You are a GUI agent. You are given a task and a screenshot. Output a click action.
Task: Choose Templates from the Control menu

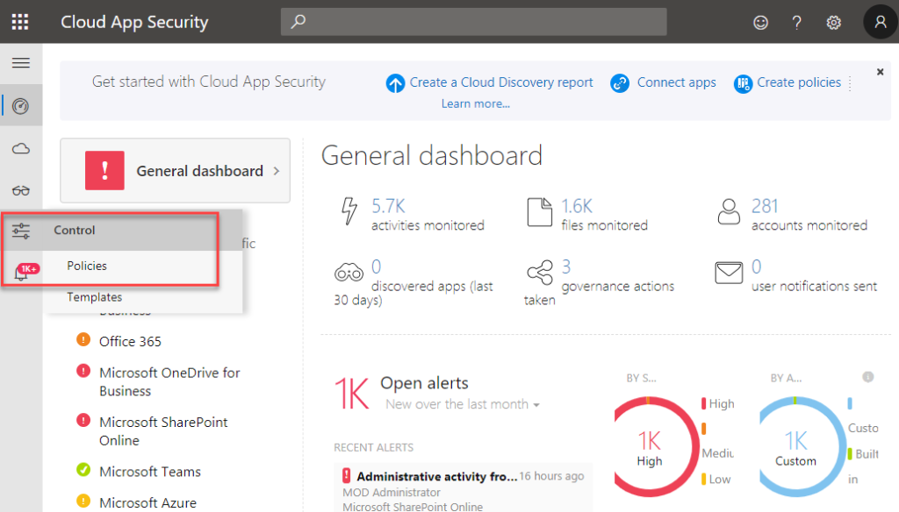coord(94,296)
